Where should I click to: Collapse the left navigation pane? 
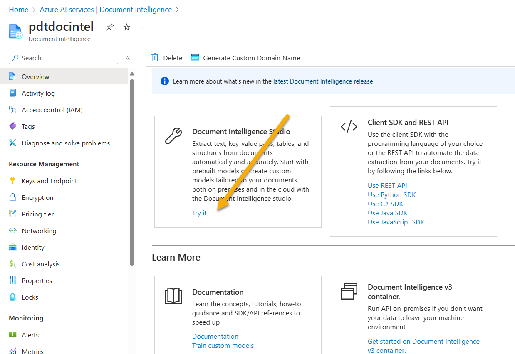(128, 58)
